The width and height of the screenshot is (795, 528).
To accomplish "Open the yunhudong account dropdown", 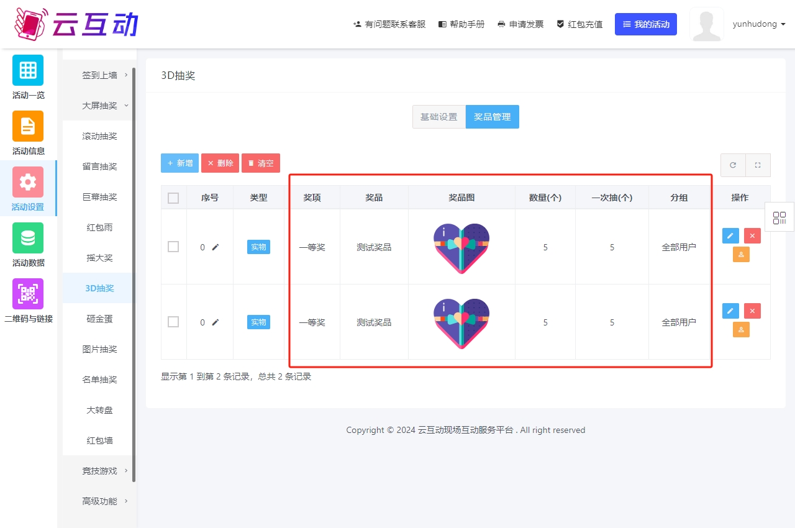I will pyautogui.click(x=758, y=24).
